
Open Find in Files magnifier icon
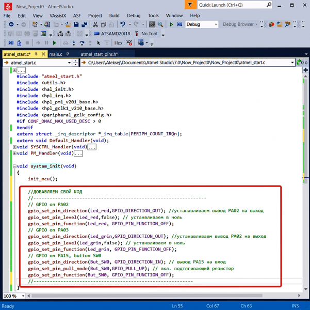pos(160,24)
